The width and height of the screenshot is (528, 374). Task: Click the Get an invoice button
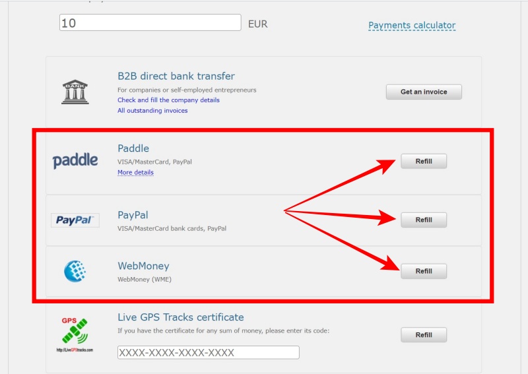(x=424, y=92)
